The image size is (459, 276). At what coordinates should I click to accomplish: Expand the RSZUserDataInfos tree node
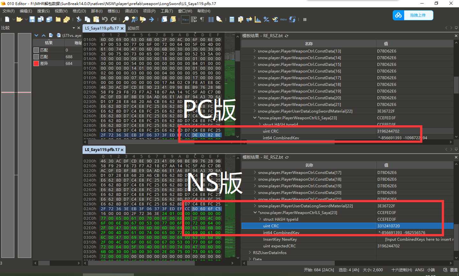pyautogui.click(x=250, y=252)
